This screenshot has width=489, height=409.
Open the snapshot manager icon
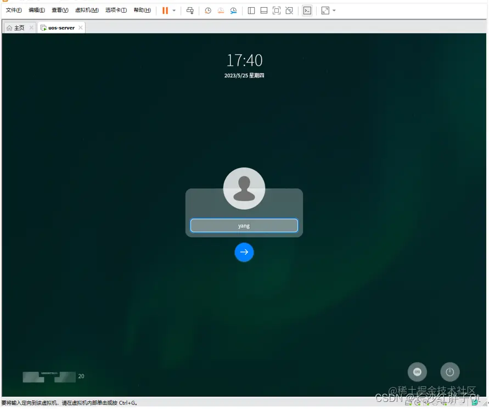coord(233,10)
